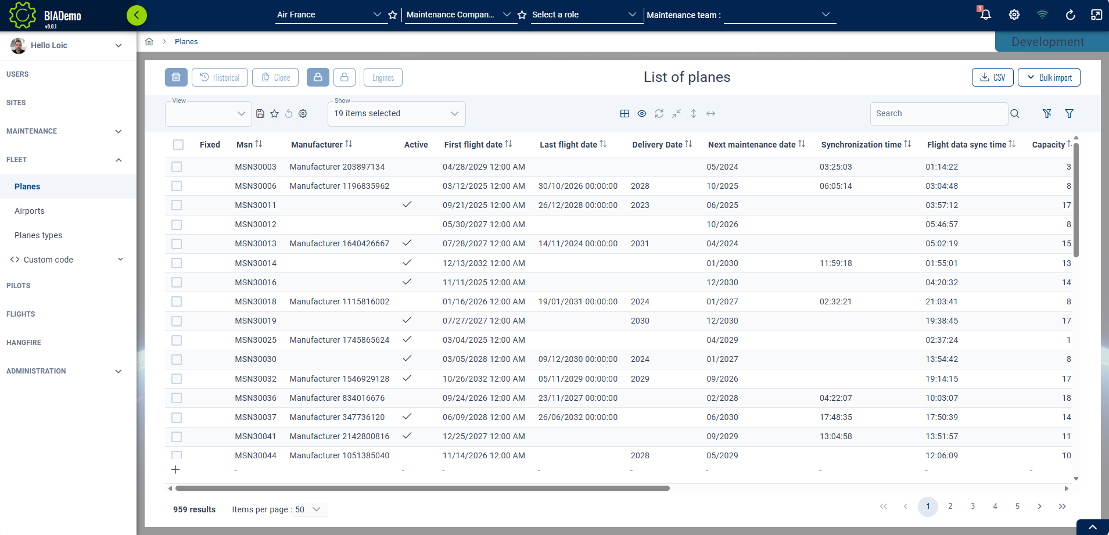The height and width of the screenshot is (535, 1109).
Task: Open Airports in the Fleet menu
Action: 30,211
